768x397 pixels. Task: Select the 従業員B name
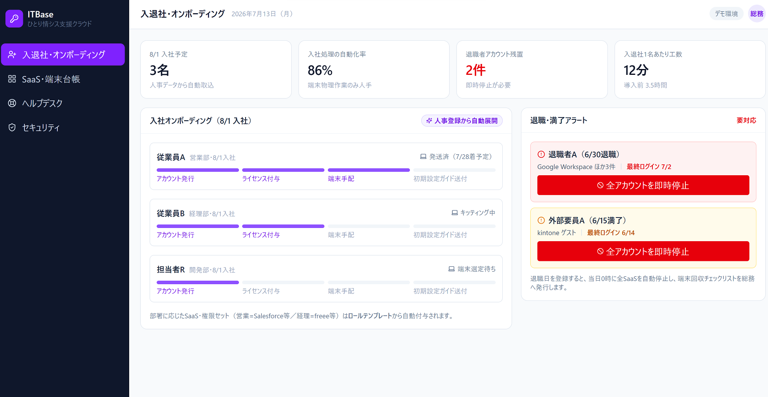click(171, 213)
